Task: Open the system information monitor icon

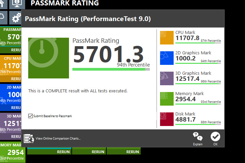Action: (x=17, y=4)
